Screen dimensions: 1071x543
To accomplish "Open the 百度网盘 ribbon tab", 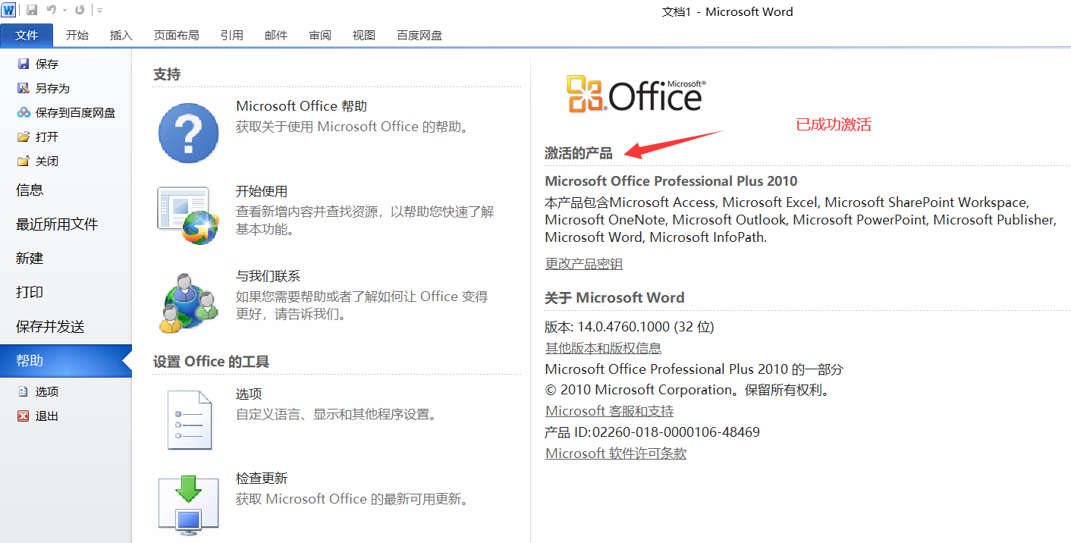I will (x=419, y=35).
